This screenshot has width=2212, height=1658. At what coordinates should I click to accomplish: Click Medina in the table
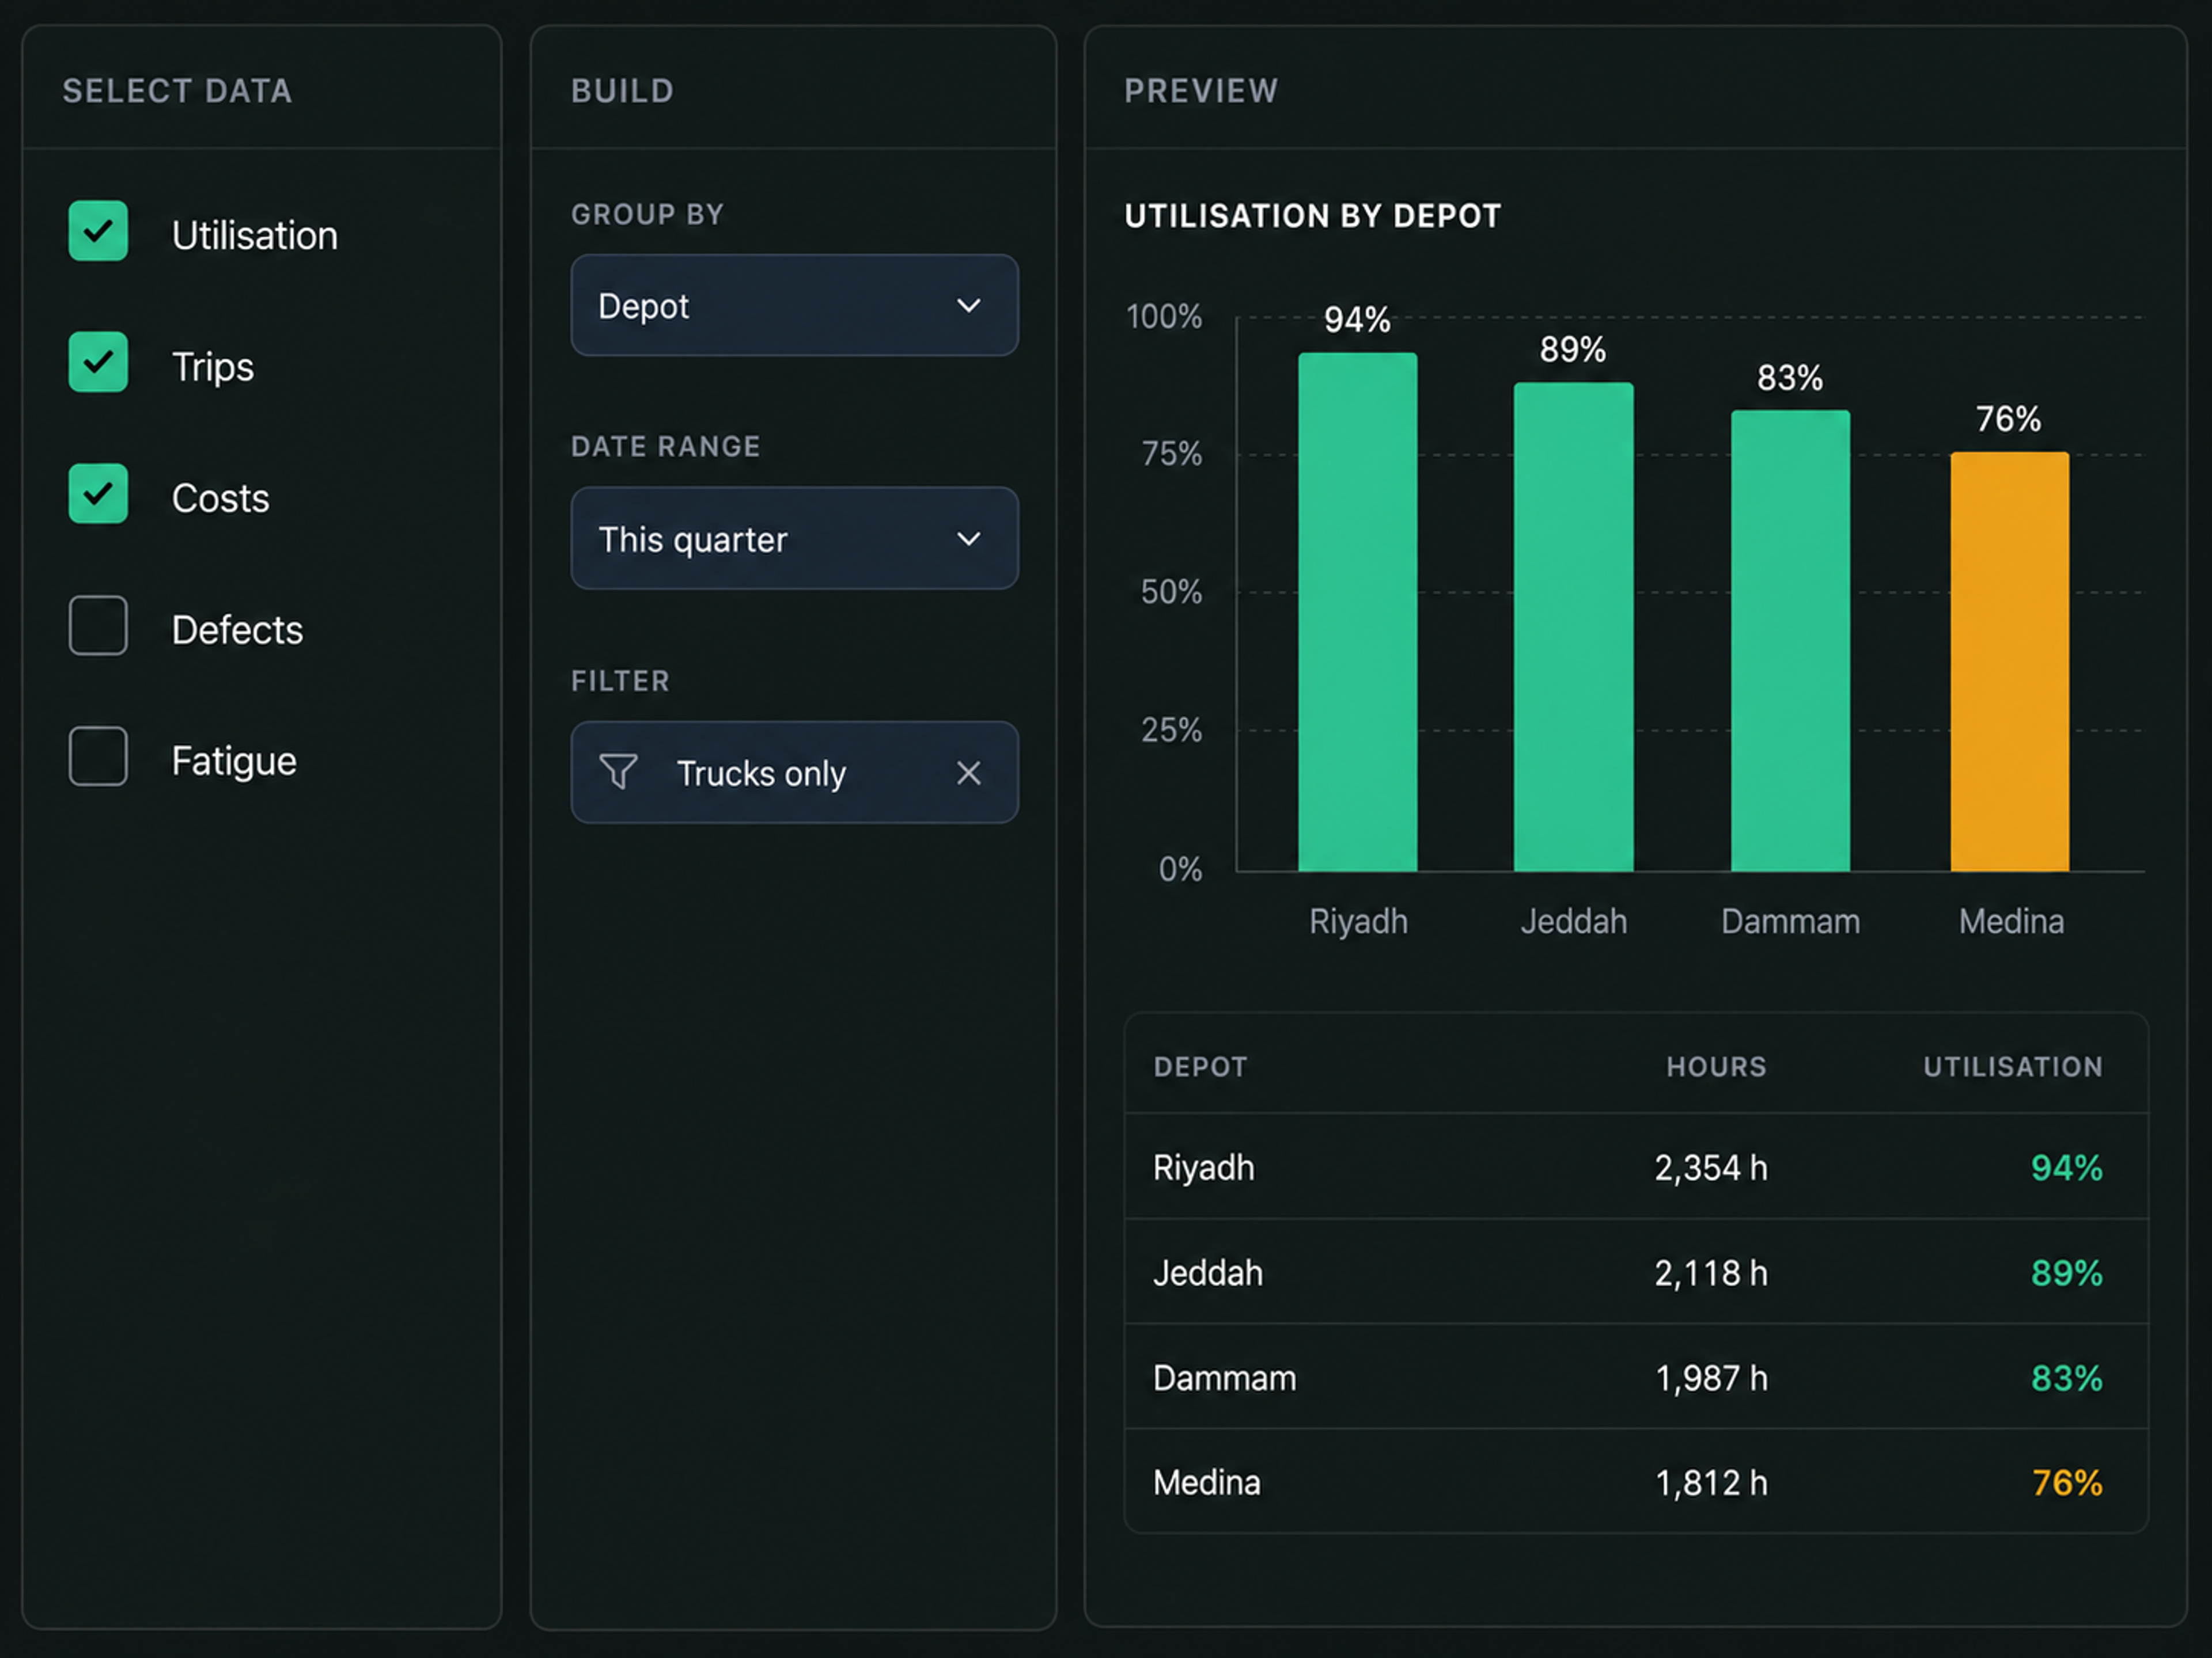pos(1206,1483)
